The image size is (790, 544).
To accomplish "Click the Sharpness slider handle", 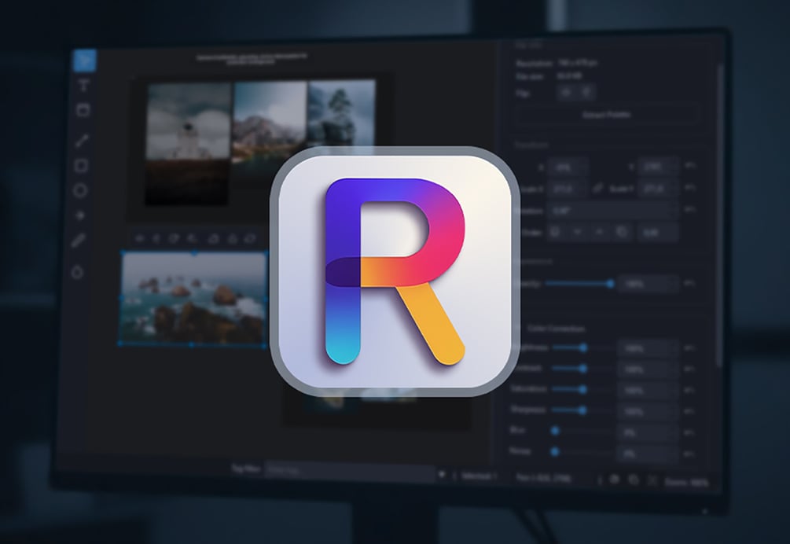I will tap(582, 410).
